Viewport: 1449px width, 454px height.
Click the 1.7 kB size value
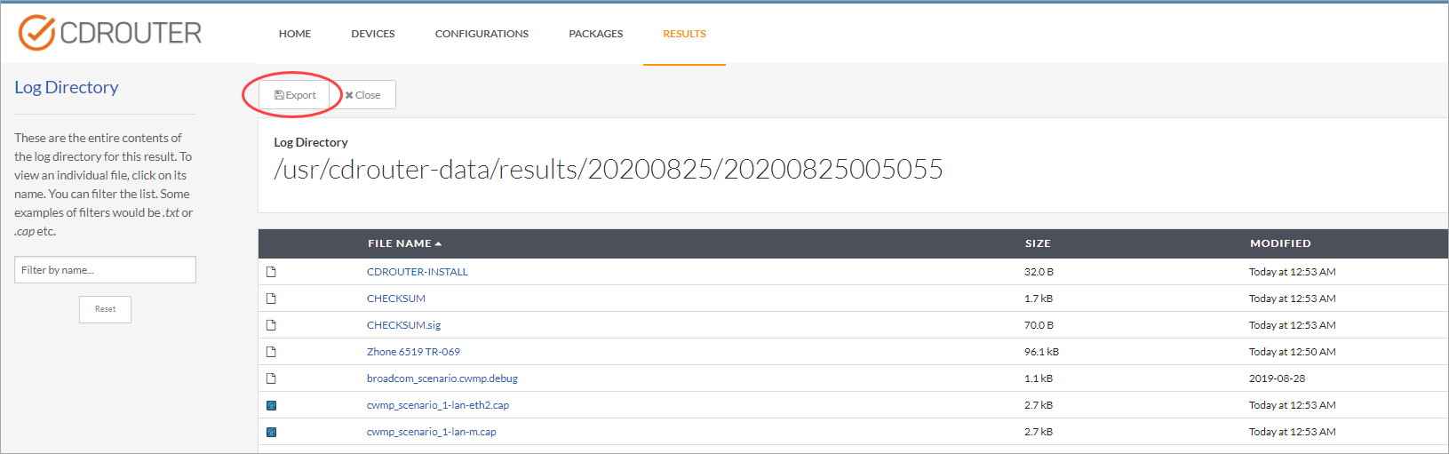pos(1039,299)
